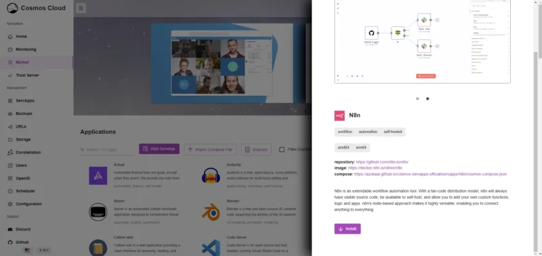The image size is (542, 256).
Task: Click the Github icon in Support
Action: point(9,242)
